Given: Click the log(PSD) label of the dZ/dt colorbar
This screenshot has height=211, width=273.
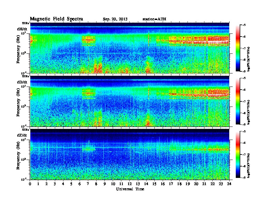Looking at the screenshot, I should tap(249, 165).
